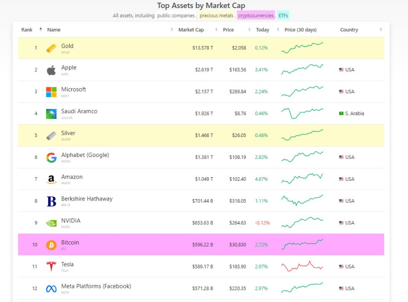
Task: Click the Saudi Aramco logo
Action: [x=51, y=114]
